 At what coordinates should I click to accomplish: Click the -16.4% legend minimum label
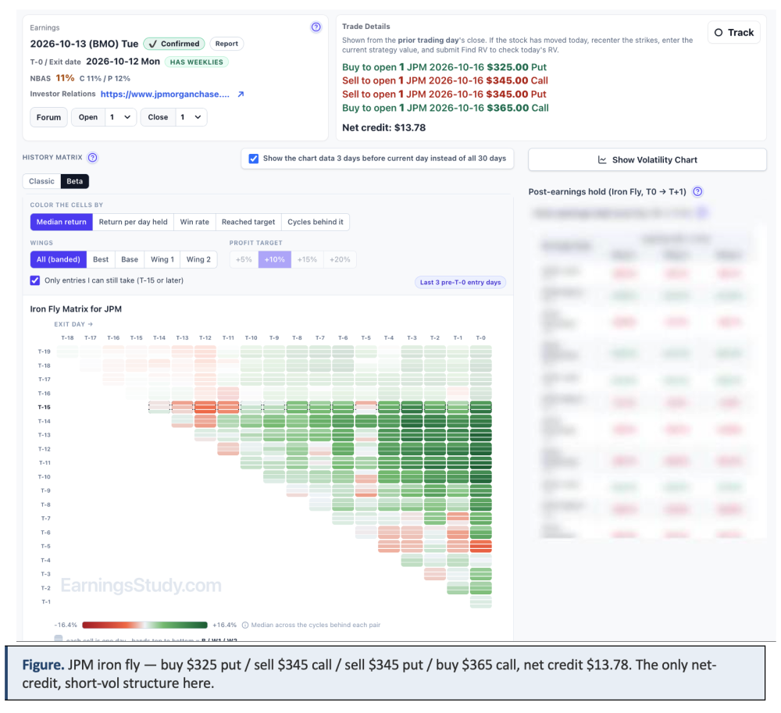(x=66, y=625)
